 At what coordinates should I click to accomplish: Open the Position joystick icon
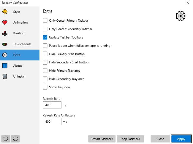click(x=5, y=33)
